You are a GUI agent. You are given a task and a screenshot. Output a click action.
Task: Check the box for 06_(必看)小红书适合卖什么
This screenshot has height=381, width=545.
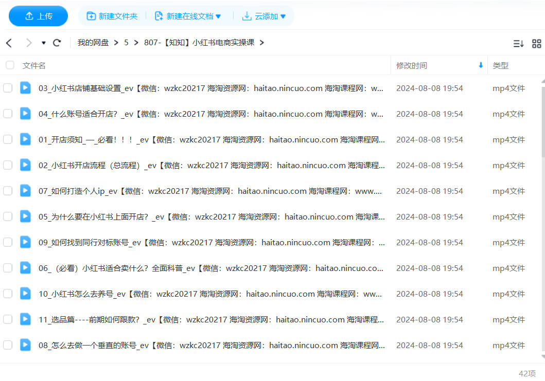(8, 268)
